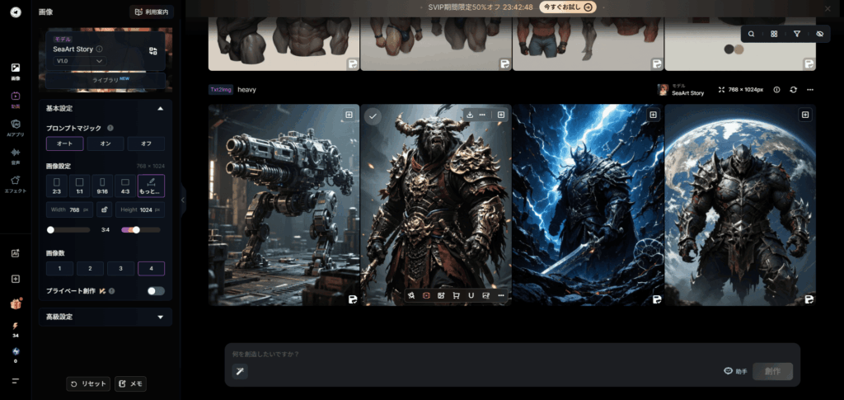Click the magic wand prompt enhancer icon
844x400 pixels.
[239, 372]
